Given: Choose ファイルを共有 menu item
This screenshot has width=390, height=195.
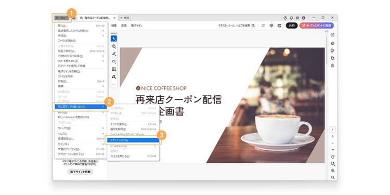Looking at the screenshot, I should click(81, 76).
